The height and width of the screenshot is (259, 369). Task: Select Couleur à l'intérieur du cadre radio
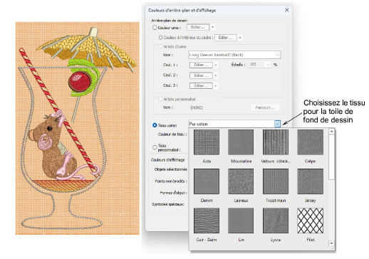[161, 38]
